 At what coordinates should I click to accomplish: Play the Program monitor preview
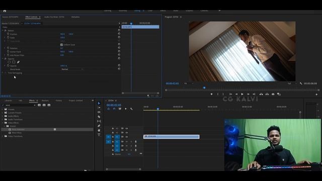pyautogui.click(x=243, y=94)
